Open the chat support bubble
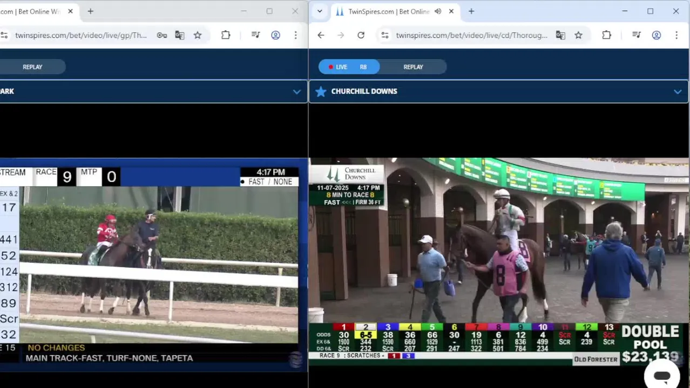The width and height of the screenshot is (690, 388). click(662, 376)
